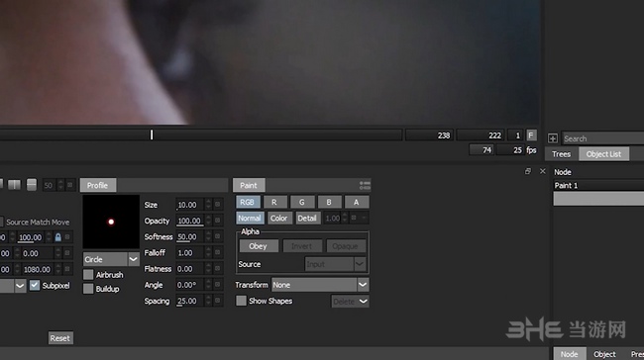
Task: Click the plus icon beside Search
Action: [553, 138]
